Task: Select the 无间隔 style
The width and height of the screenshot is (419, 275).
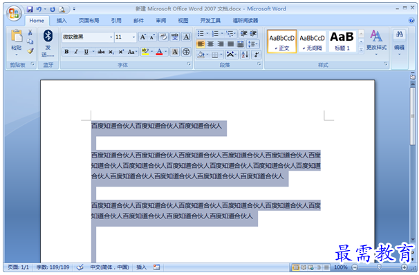Action: click(312, 41)
